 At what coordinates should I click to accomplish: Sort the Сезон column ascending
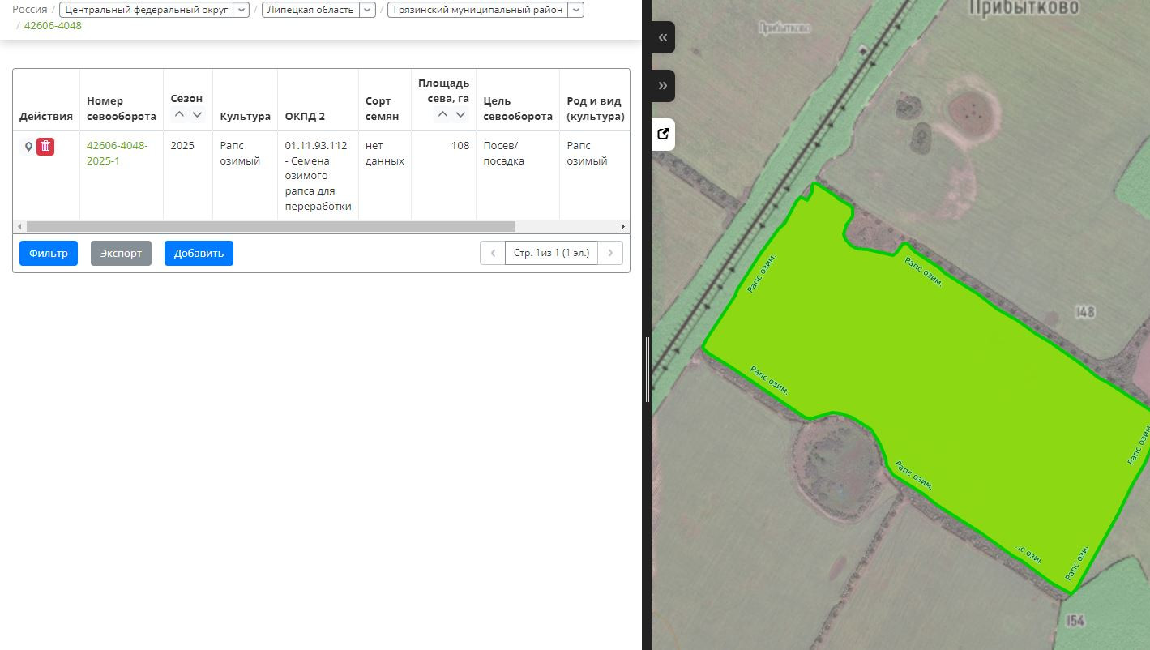pyautogui.click(x=179, y=115)
